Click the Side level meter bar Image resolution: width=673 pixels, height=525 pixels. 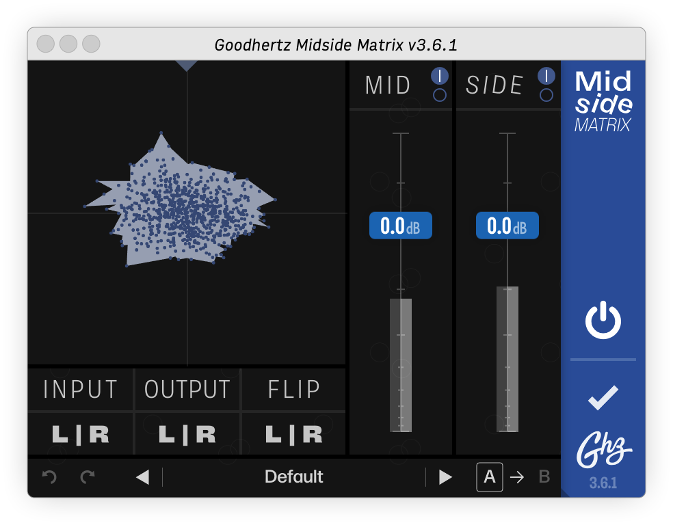[x=507, y=359]
